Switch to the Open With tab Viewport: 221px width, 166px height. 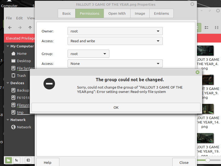117,13
